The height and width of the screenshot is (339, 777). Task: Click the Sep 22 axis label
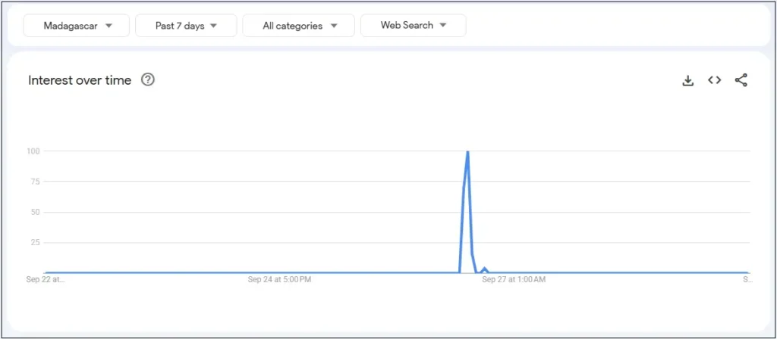[x=46, y=279]
